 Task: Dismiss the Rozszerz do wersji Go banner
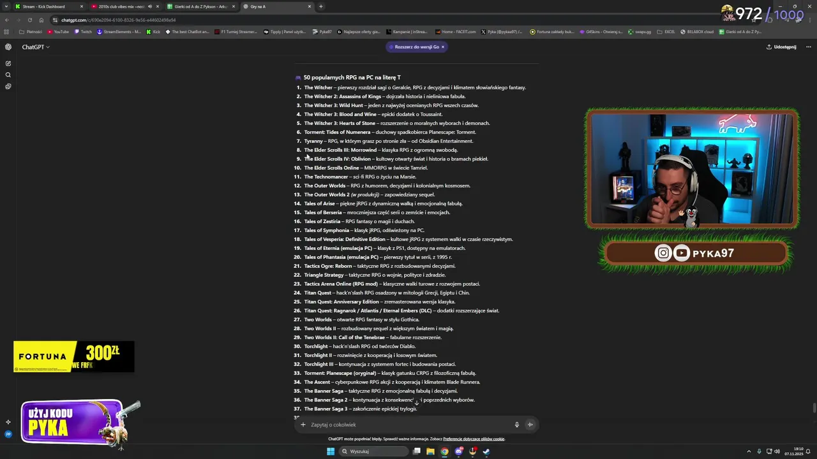tap(442, 47)
